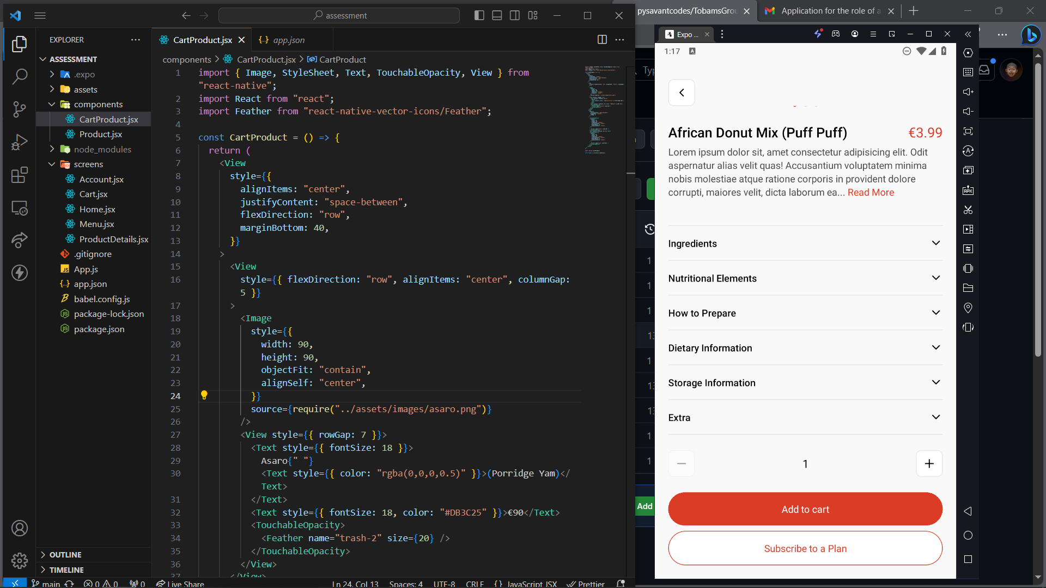Click the rotate icon in the emulator sidebar

(968, 151)
